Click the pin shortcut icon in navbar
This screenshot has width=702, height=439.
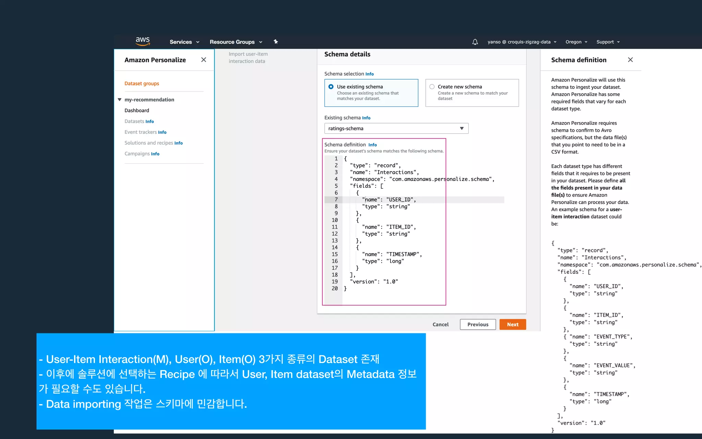[x=276, y=42]
